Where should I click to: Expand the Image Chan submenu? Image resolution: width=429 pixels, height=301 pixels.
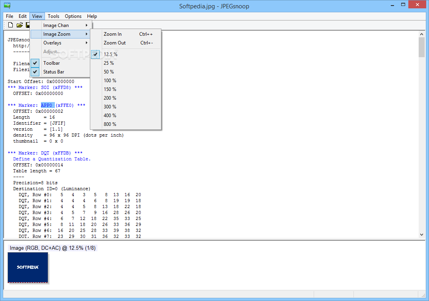(x=60, y=25)
